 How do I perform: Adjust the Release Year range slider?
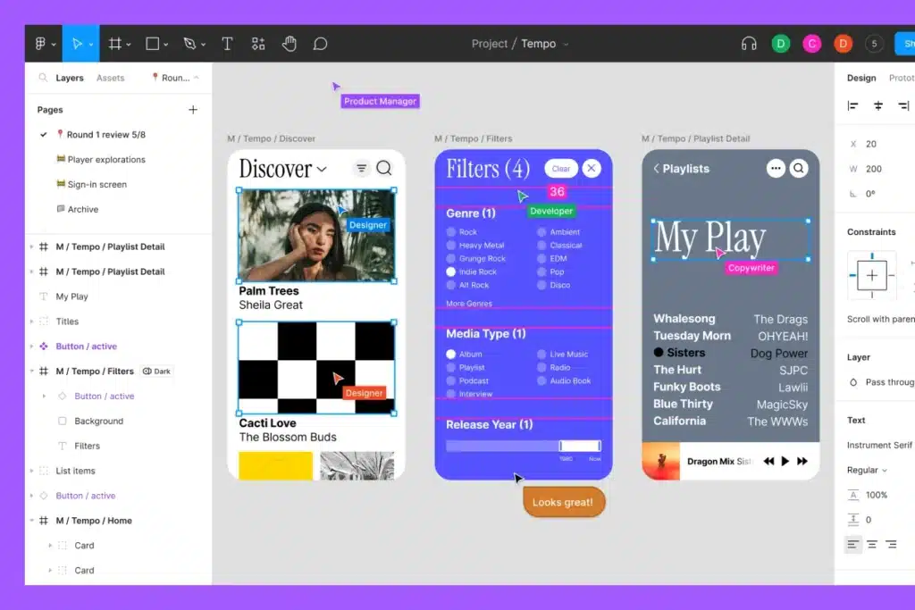[x=524, y=447]
